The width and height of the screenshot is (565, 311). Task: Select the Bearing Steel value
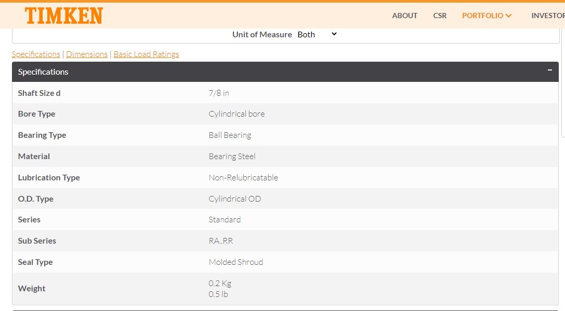pyautogui.click(x=232, y=156)
